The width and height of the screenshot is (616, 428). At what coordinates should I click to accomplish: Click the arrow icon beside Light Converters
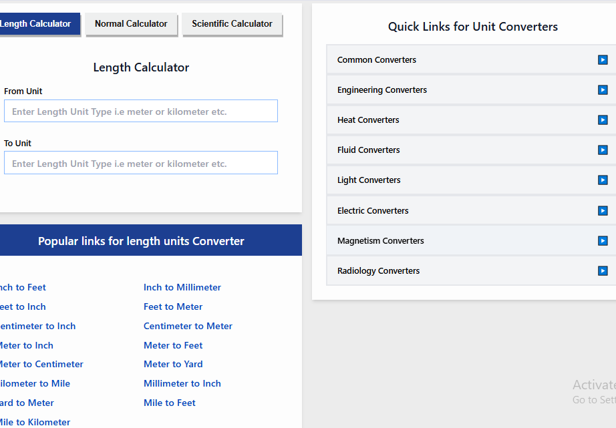point(603,180)
